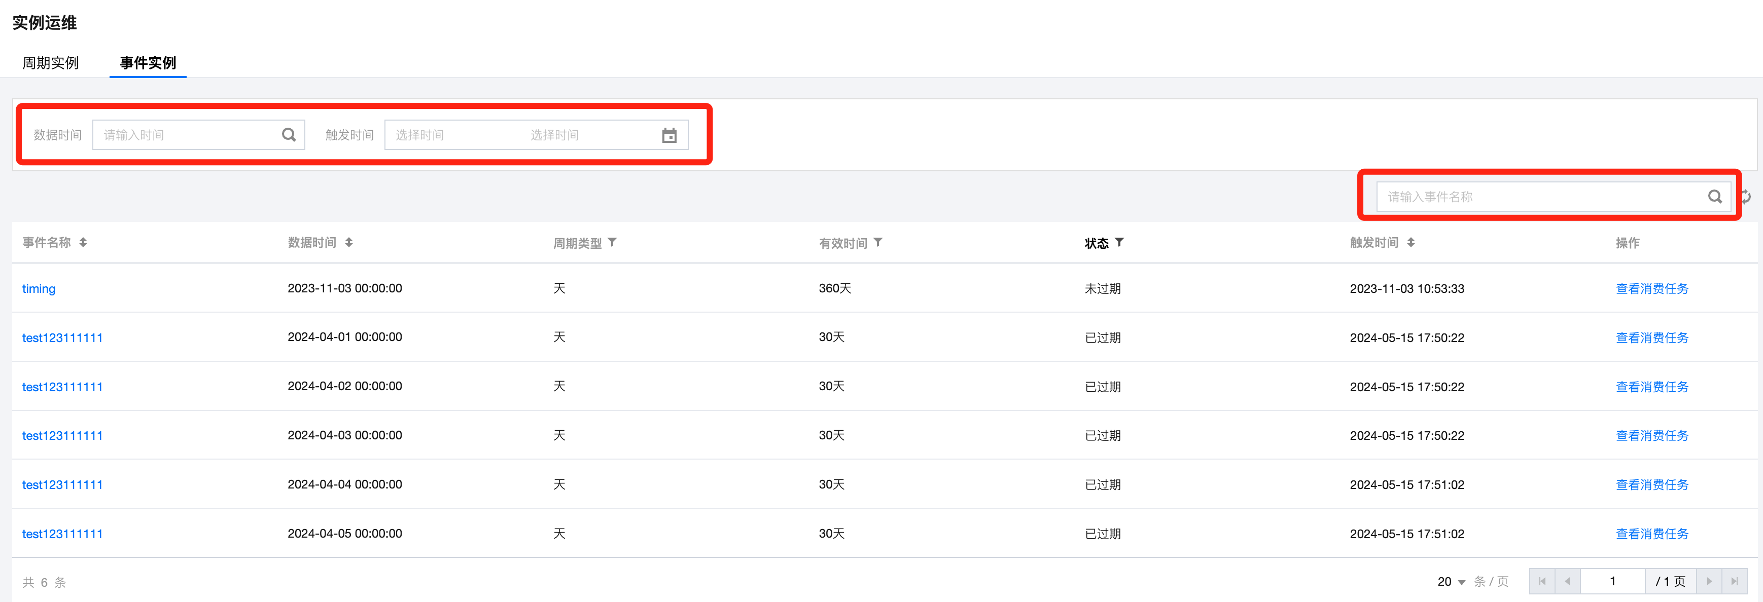Jump to the last page arrow

[1734, 582]
